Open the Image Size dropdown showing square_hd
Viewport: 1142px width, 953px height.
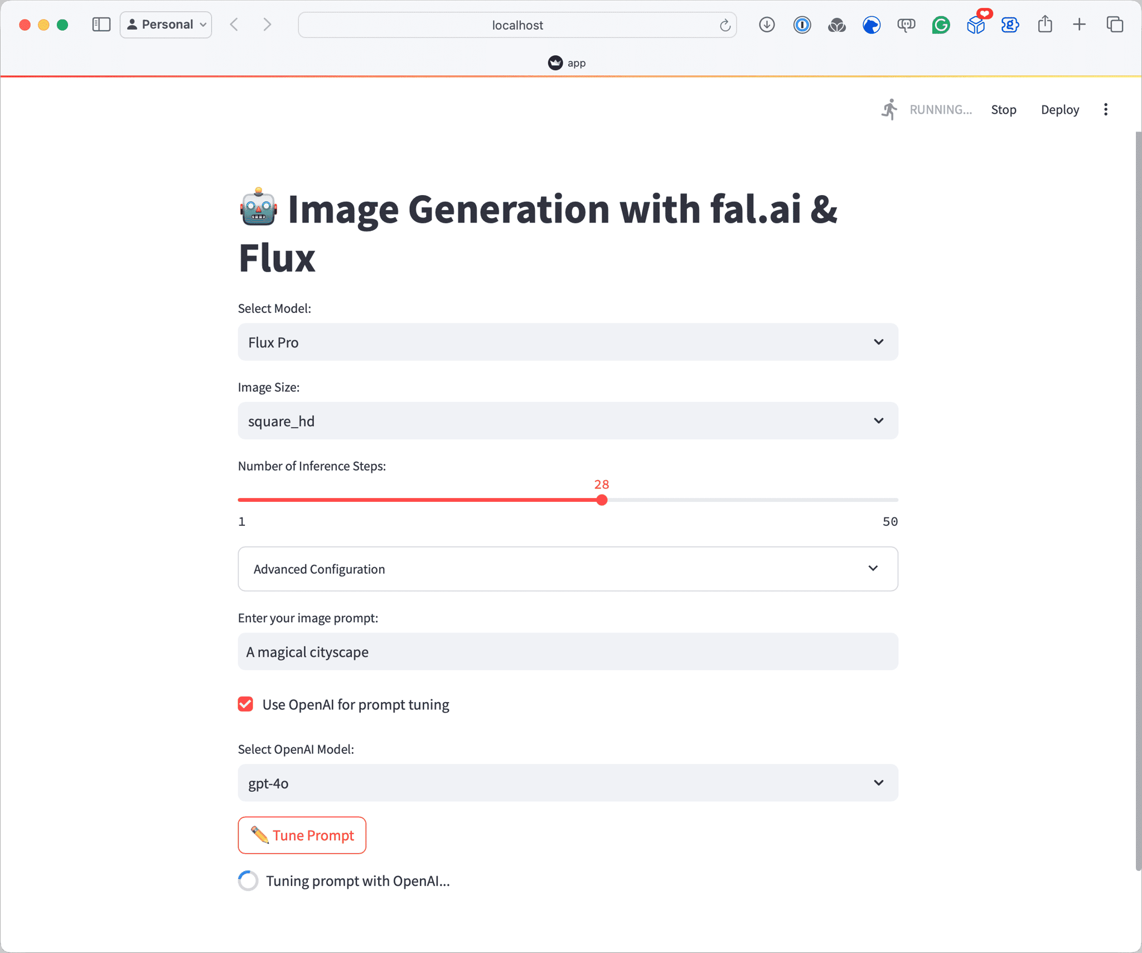click(568, 421)
